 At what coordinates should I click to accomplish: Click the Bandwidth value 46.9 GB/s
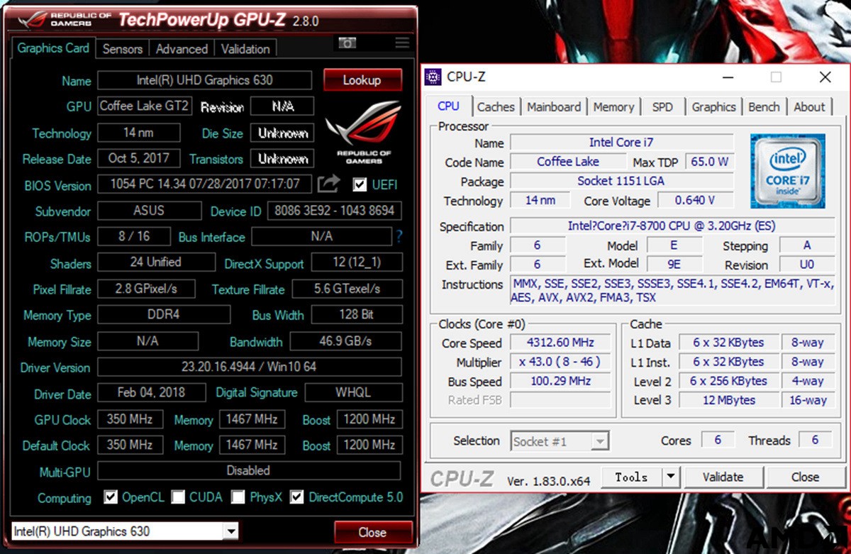click(x=345, y=341)
